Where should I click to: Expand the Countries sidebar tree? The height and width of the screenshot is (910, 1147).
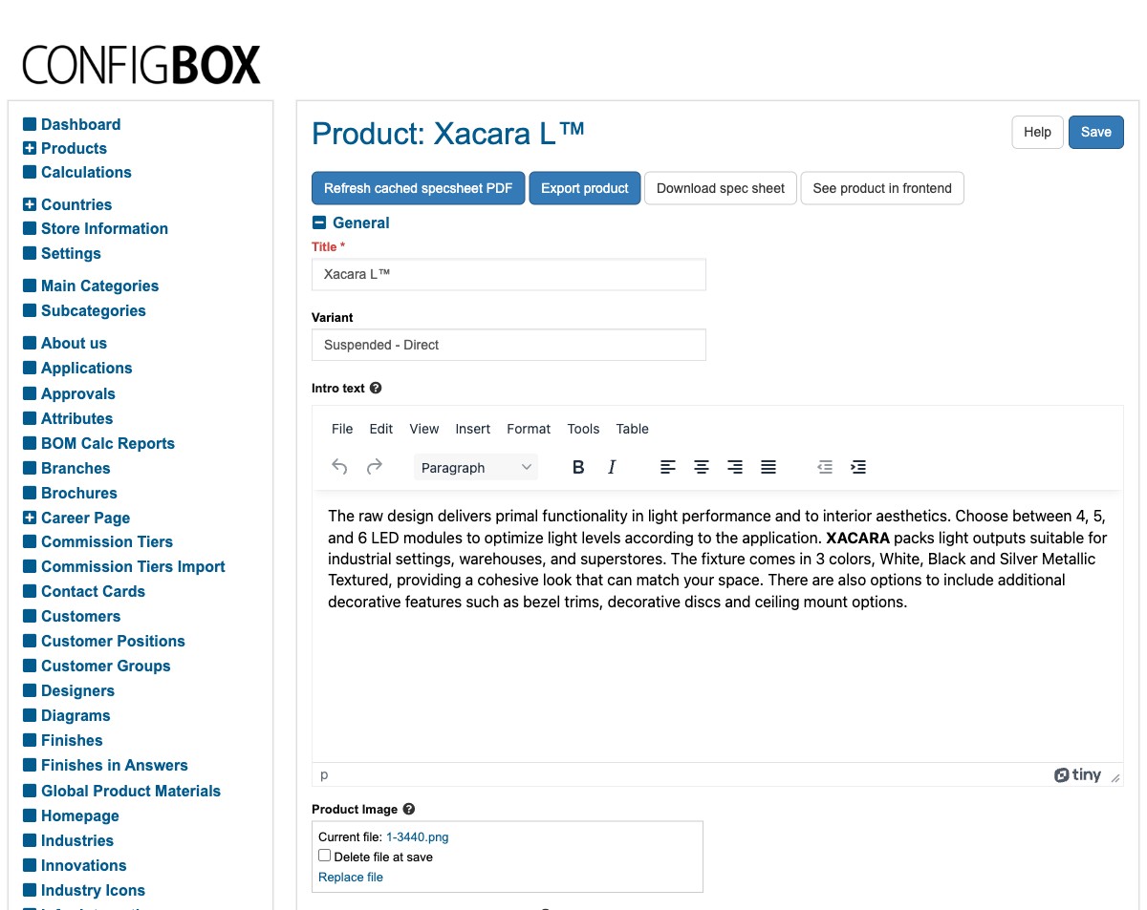30,205
